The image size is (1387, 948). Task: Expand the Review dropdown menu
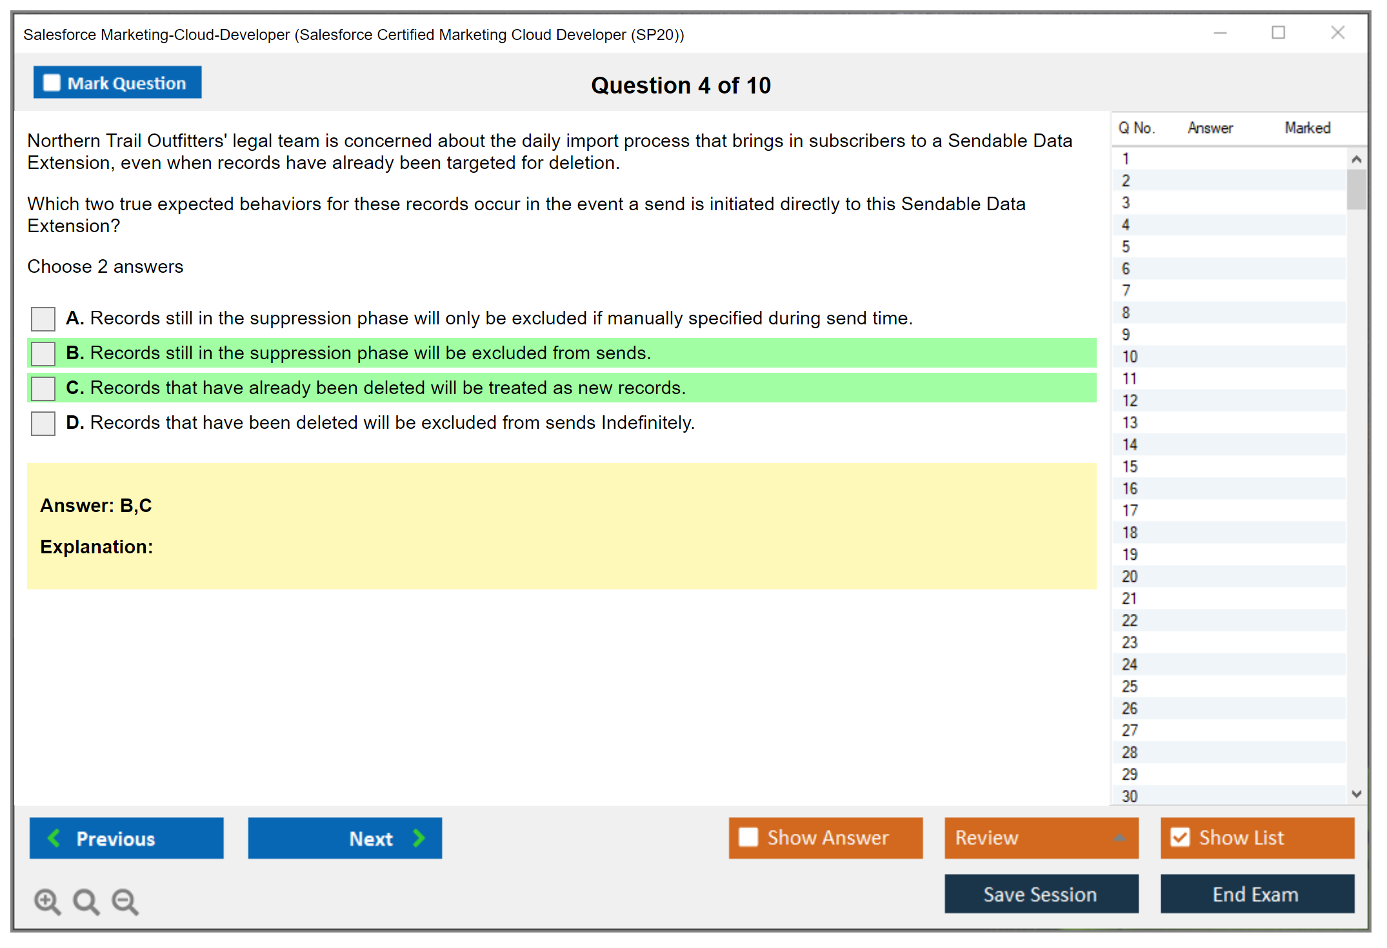pyautogui.click(x=1119, y=838)
